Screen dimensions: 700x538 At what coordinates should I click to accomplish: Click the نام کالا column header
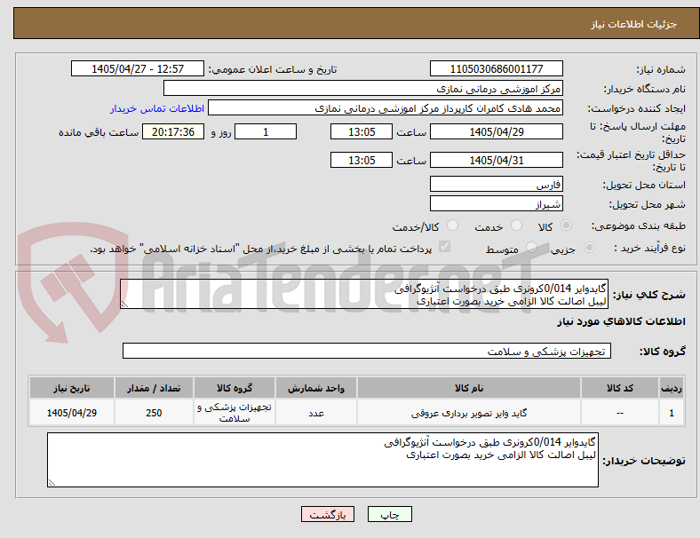pyautogui.click(x=469, y=388)
